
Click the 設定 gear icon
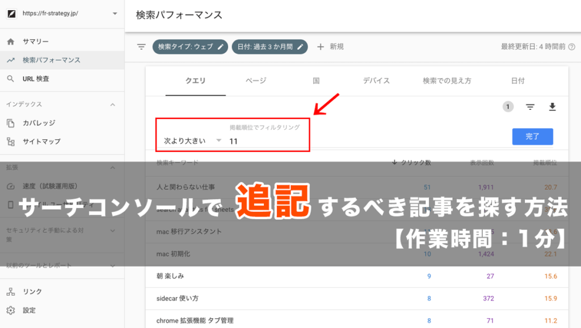pos(11,310)
